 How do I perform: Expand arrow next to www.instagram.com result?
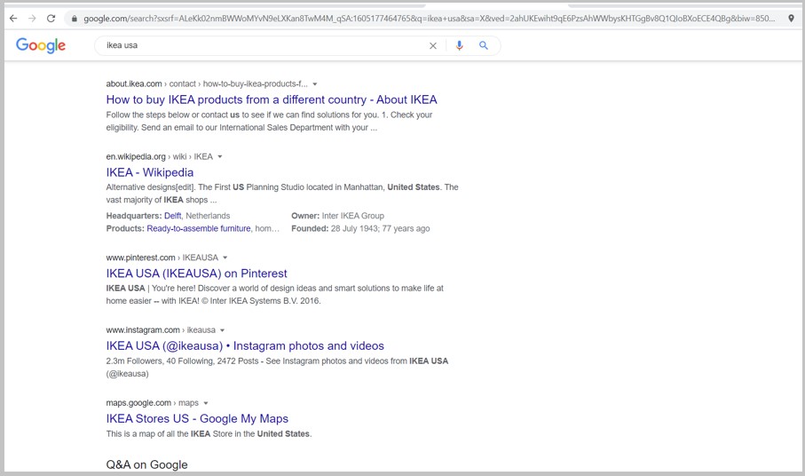222,330
